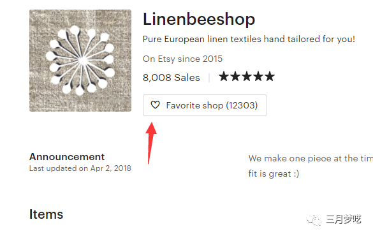Image resolution: width=373 pixels, height=236 pixels.
Task: Click the WeChat logo watermark icon
Action: pos(314,219)
